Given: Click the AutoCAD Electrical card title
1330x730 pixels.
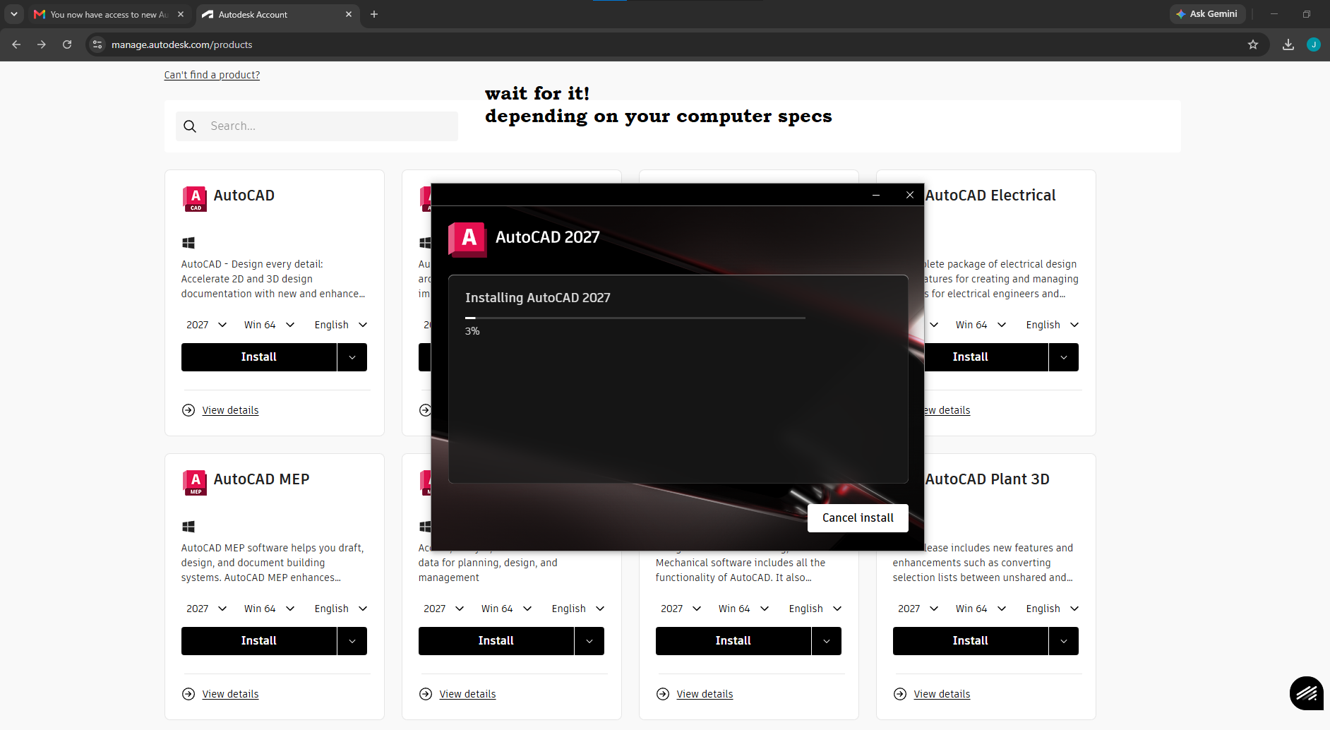Looking at the screenshot, I should click(990, 196).
